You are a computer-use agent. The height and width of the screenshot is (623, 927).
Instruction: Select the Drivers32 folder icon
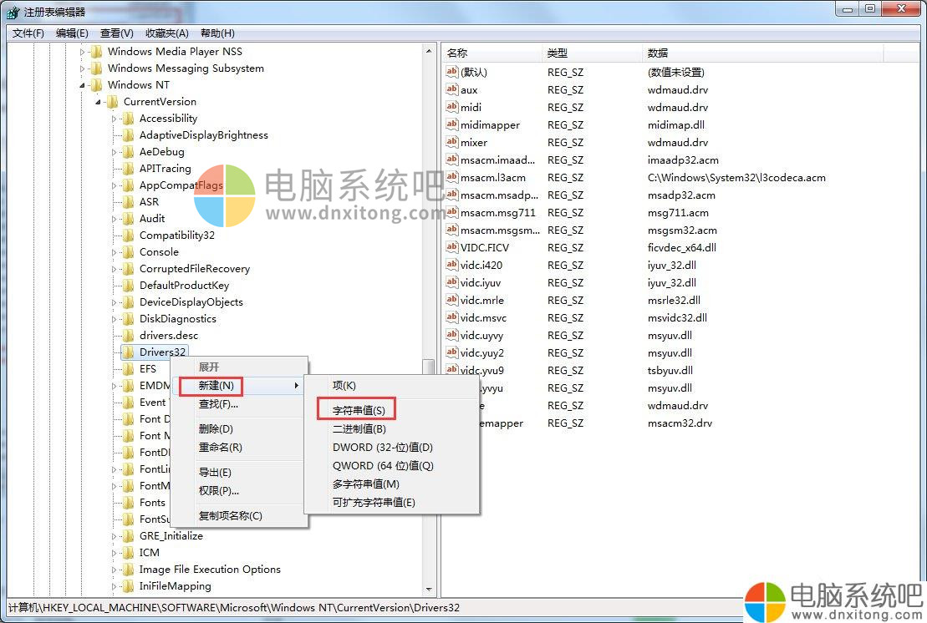[x=128, y=352]
